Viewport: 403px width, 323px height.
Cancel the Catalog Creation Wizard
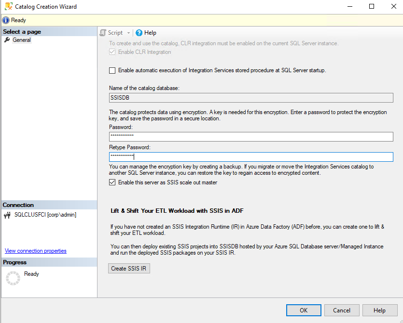341,310
